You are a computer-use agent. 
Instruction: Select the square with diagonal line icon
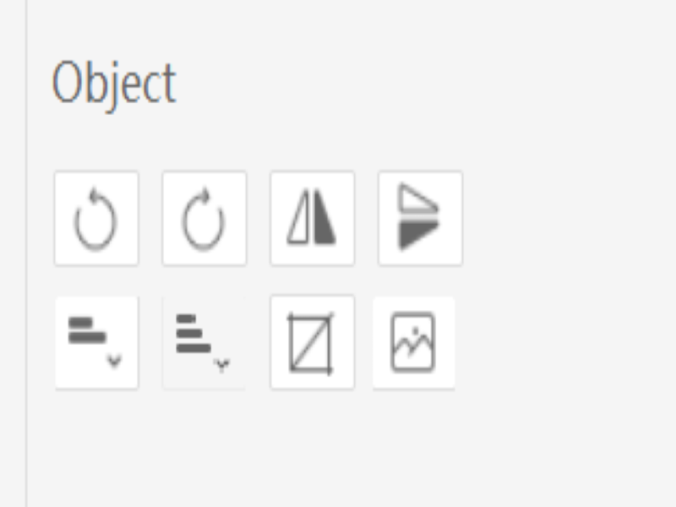(313, 343)
